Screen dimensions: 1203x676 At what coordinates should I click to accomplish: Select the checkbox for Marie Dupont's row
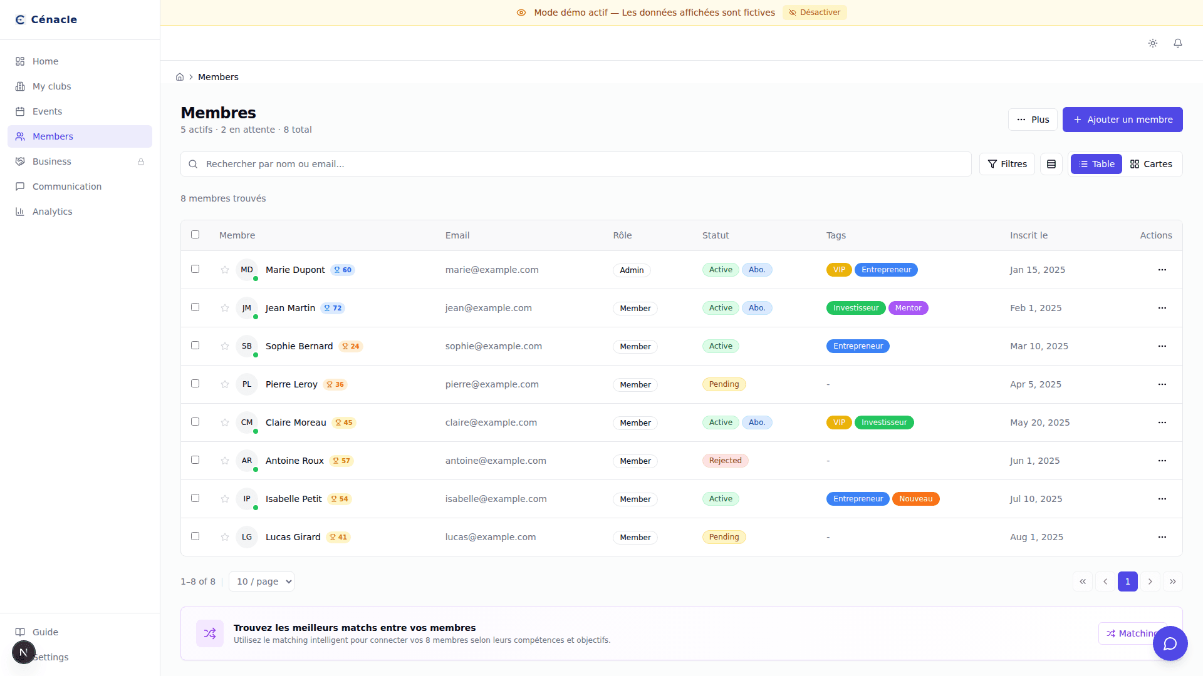(x=195, y=269)
